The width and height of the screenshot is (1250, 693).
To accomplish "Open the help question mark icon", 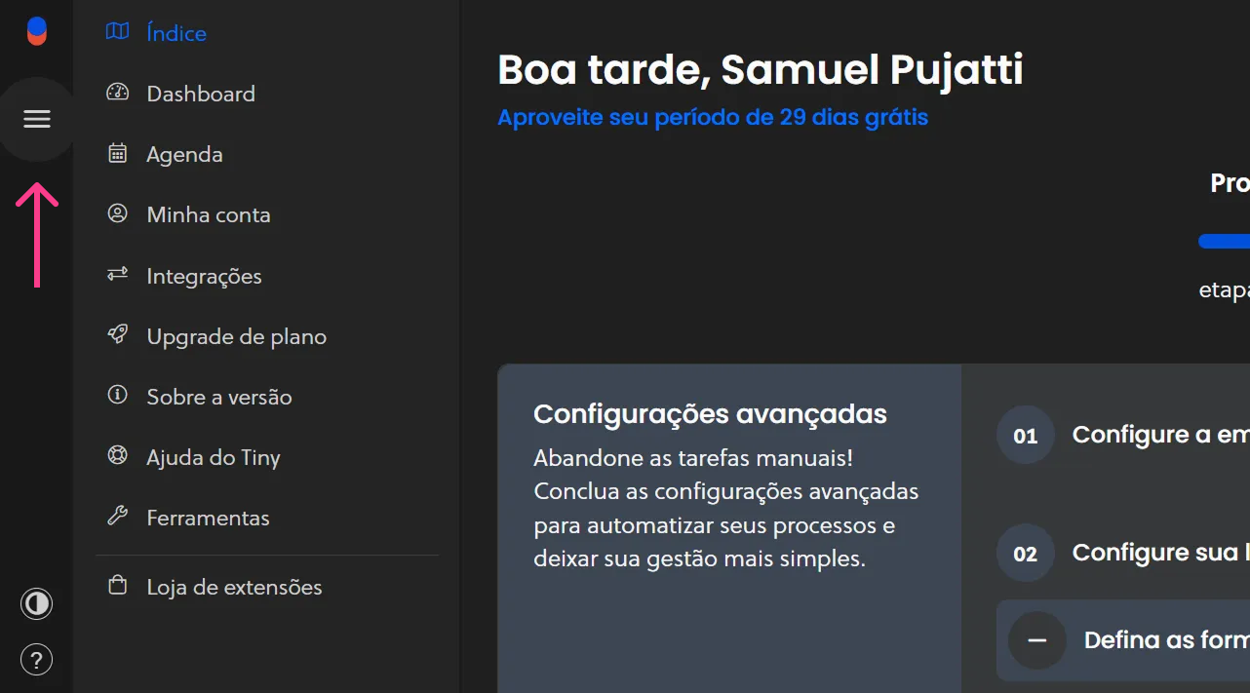I will (37, 660).
